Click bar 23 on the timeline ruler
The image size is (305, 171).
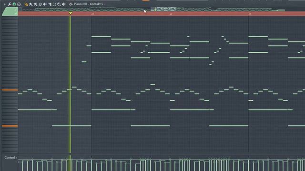tap(250, 14)
